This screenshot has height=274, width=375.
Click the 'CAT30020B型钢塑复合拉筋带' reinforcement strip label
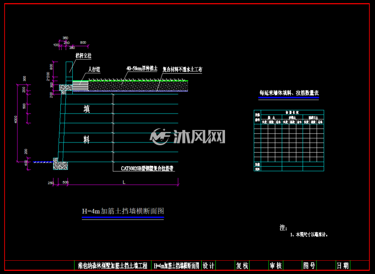[147, 169]
